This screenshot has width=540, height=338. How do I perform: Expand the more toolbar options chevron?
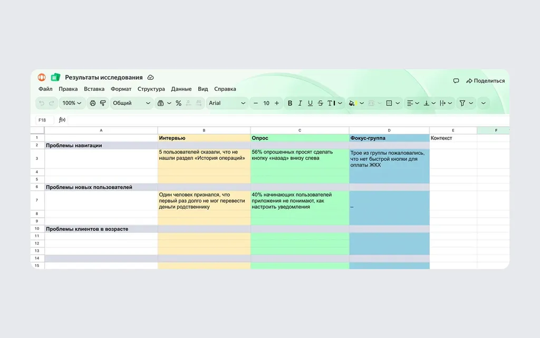(483, 103)
